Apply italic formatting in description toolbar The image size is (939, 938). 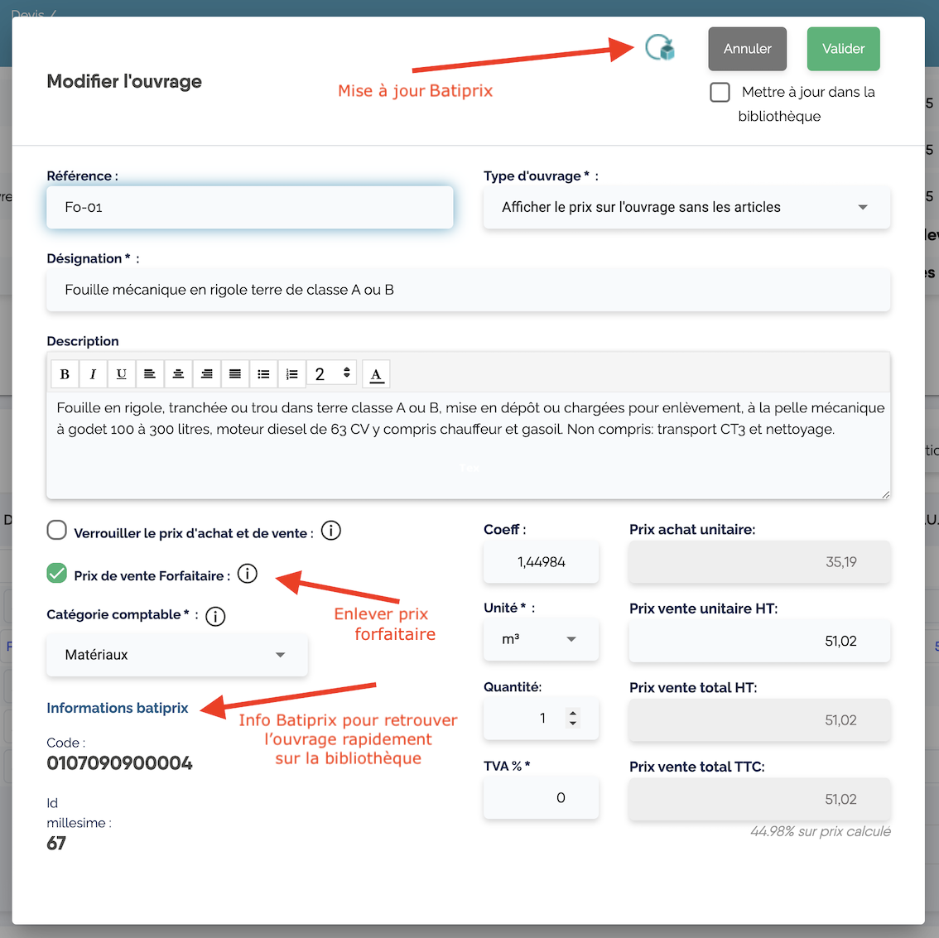coord(93,374)
